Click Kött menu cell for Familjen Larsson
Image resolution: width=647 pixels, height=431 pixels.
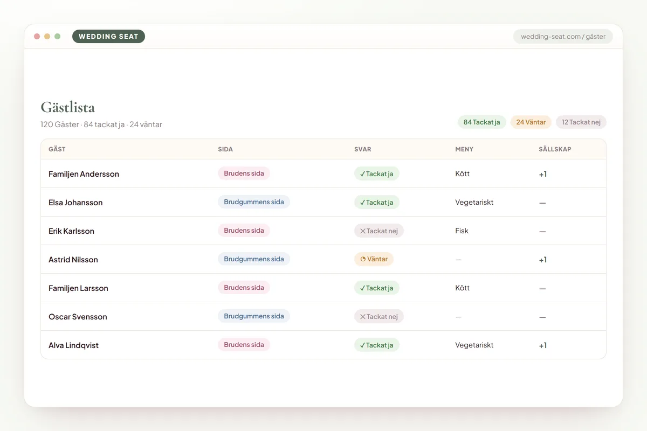click(463, 288)
